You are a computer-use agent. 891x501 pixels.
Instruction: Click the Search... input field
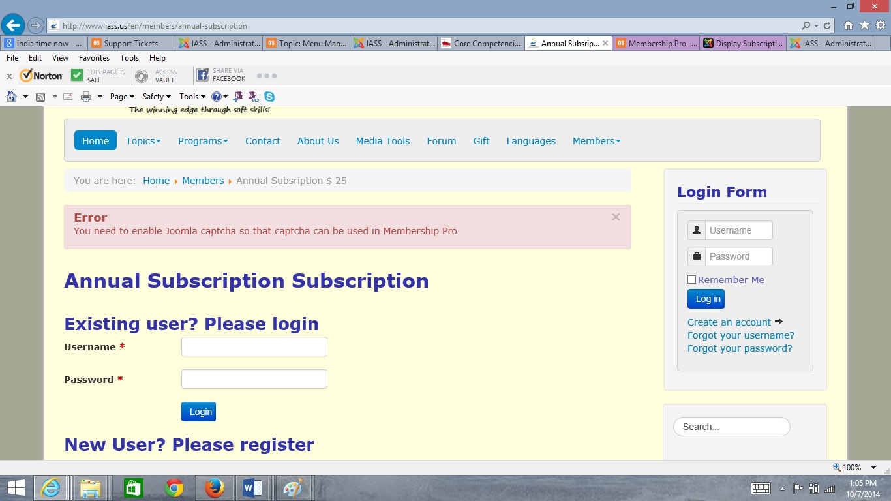click(x=731, y=427)
